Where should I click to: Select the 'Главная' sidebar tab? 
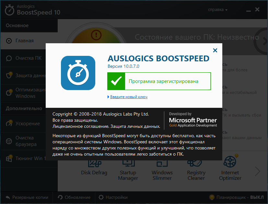point(23,41)
